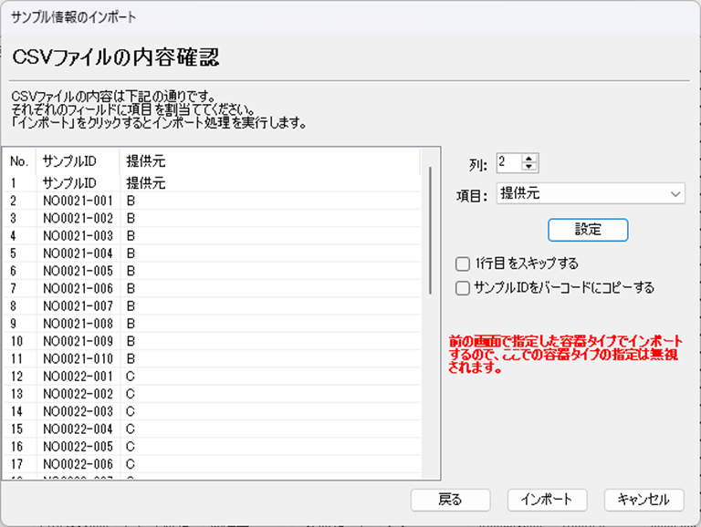This screenshot has height=527, width=701.
Task: Enable 1行目をスキップする checkbox
Action: coord(463,264)
